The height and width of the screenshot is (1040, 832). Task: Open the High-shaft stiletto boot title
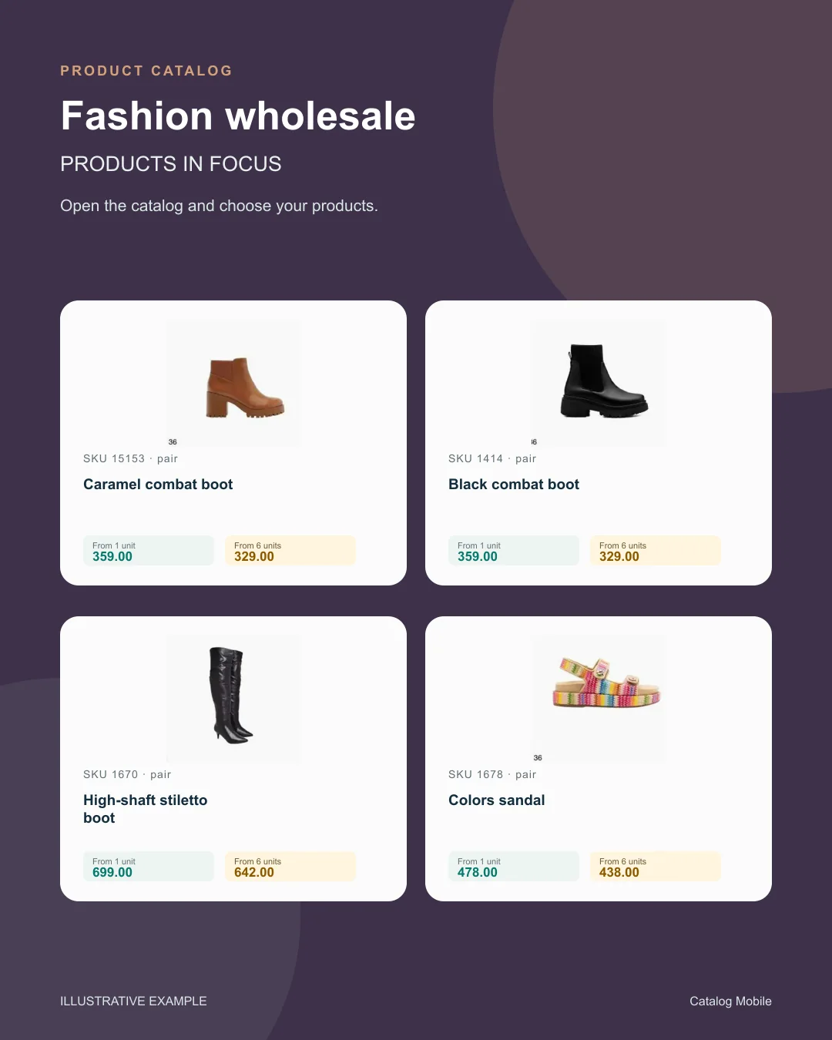tap(146, 809)
